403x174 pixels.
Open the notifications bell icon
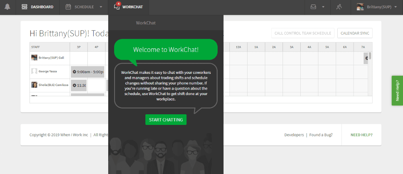pos(7,7)
